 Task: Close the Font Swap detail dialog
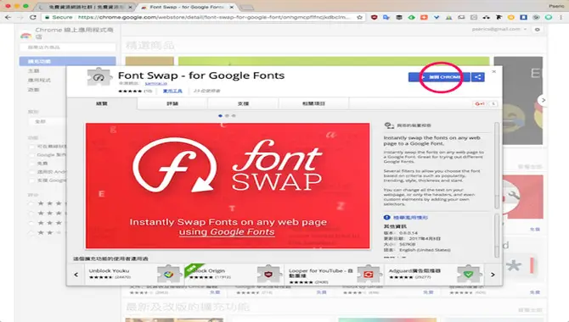[494, 72]
